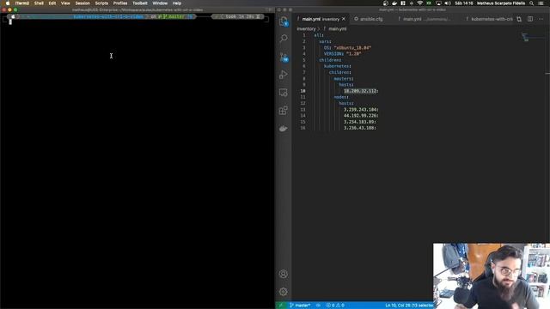Open the Source Control view
Screen dimensions: 550x309
tap(284, 57)
